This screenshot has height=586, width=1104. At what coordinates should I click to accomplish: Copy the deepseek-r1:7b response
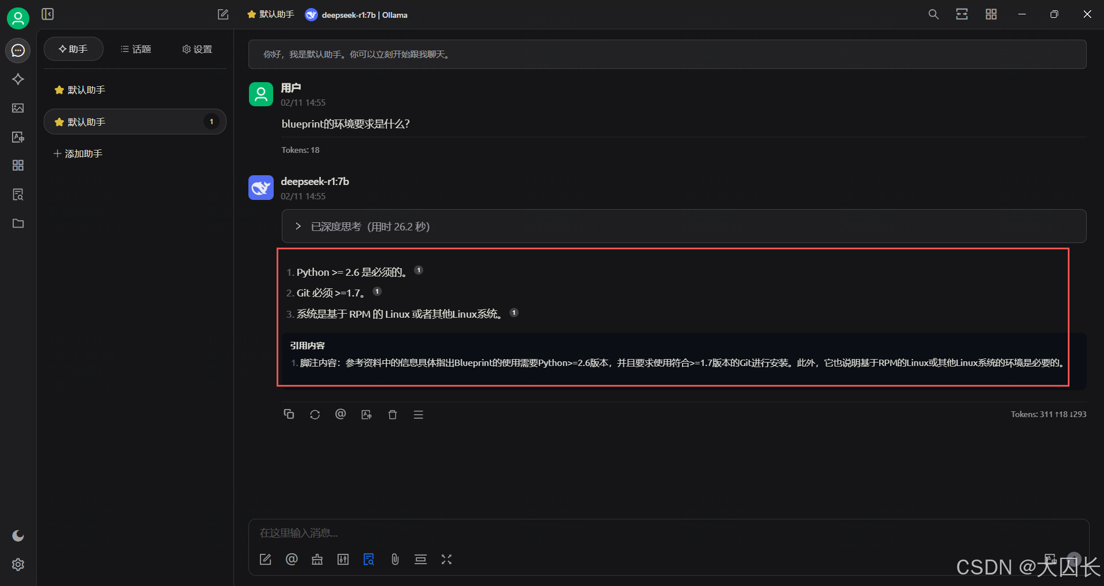(x=289, y=414)
